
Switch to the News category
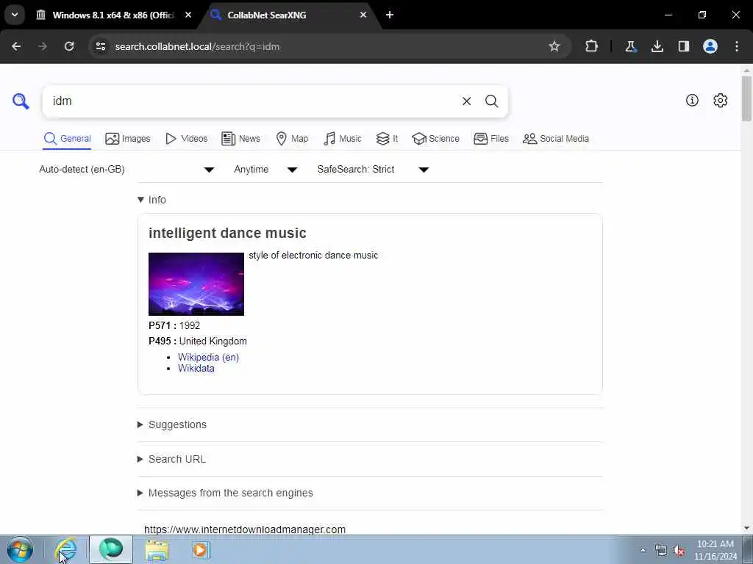[240, 139]
